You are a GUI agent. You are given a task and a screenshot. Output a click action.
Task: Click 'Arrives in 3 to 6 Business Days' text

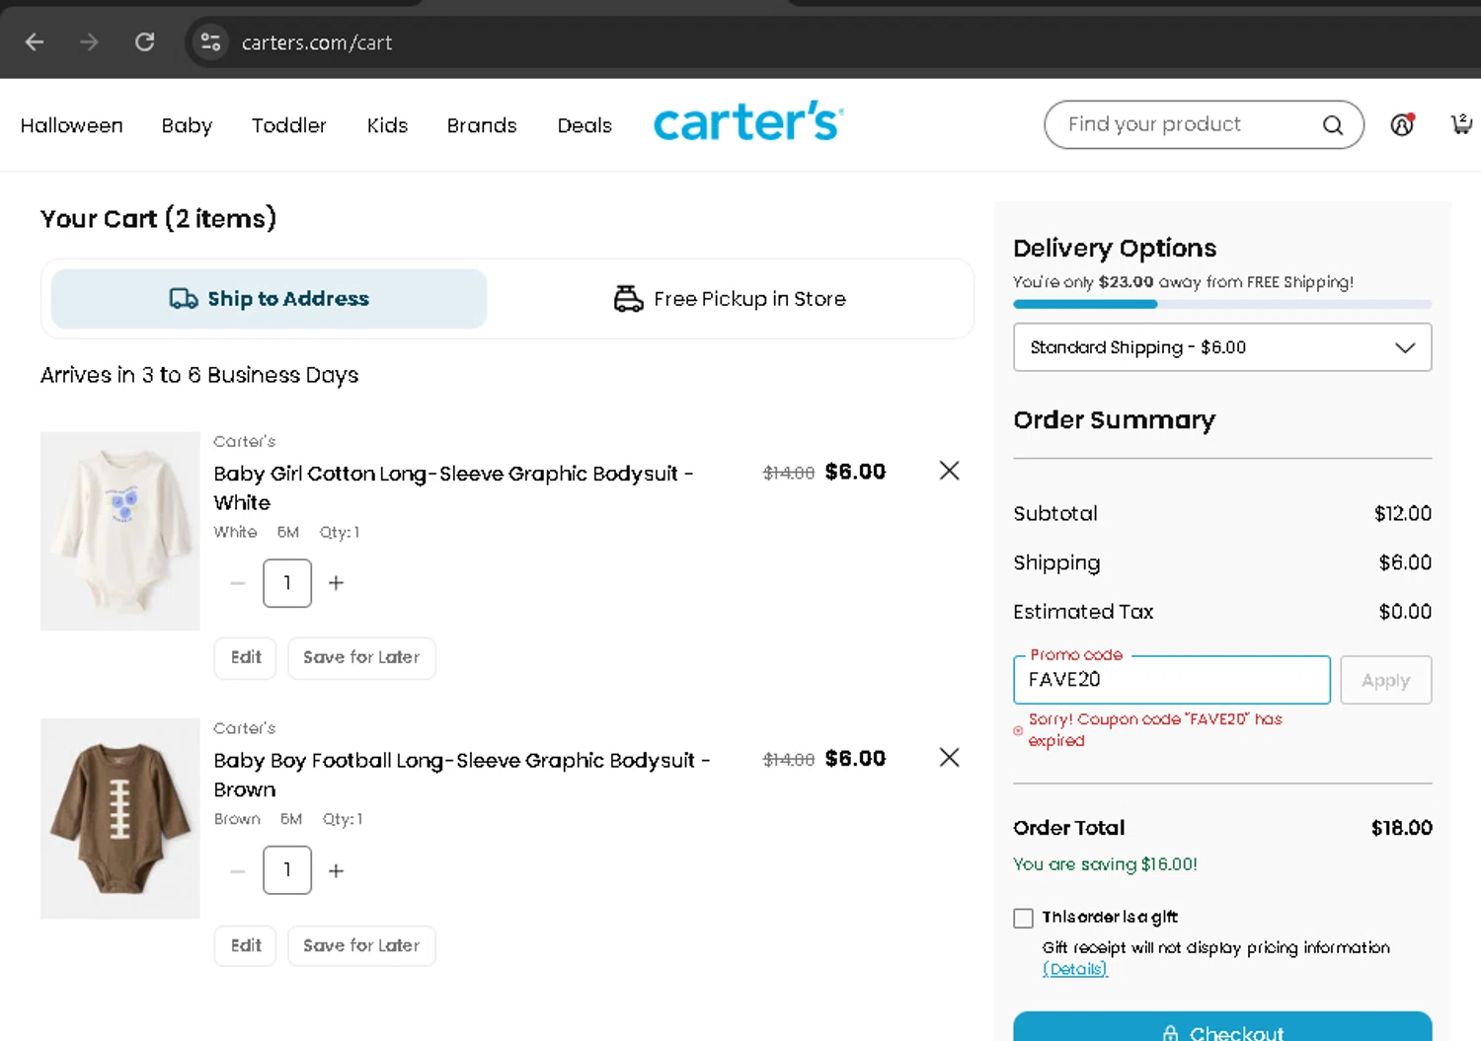(199, 375)
